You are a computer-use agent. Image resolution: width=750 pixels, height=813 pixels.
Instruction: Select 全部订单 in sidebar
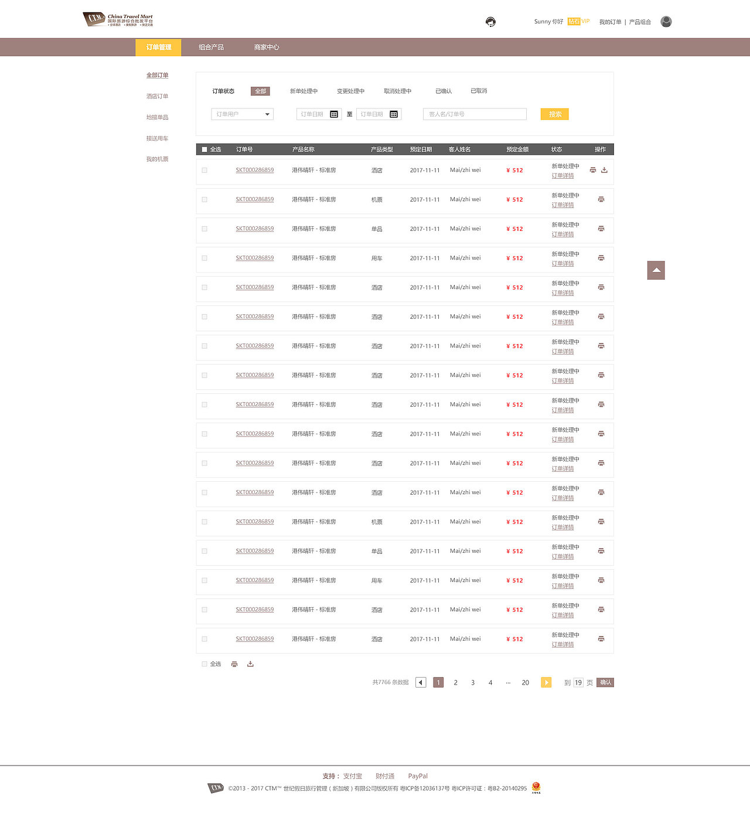tap(157, 75)
